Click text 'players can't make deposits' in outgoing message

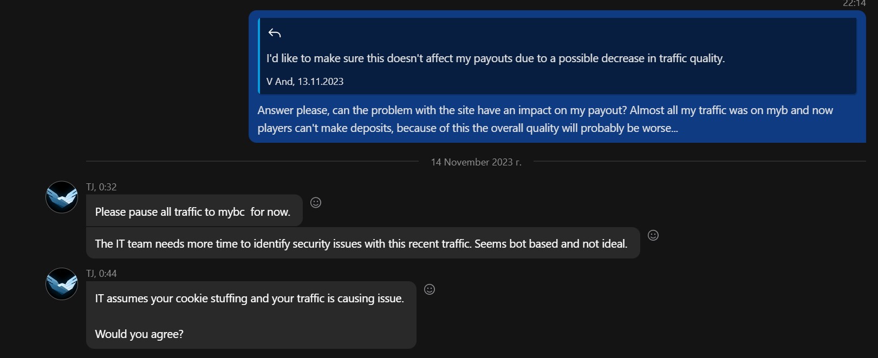[x=325, y=128]
